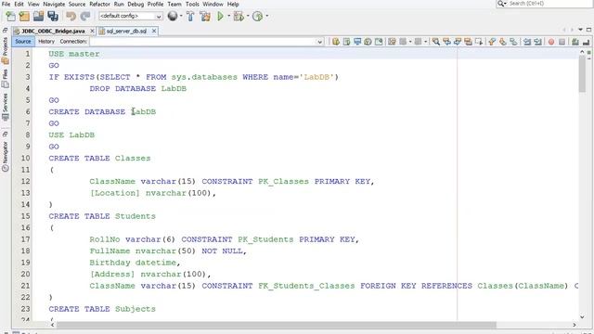
Task: Click Find Next Occurrence icon
Action: pos(458,42)
